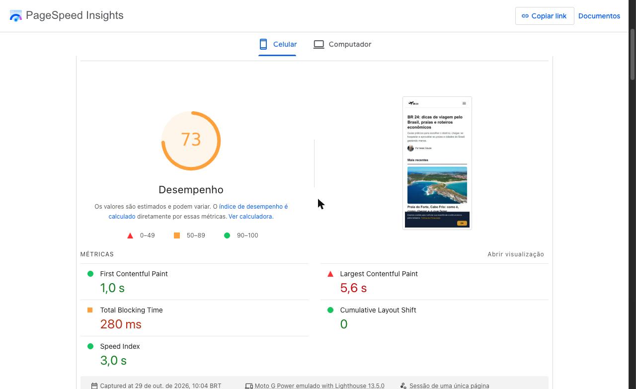Click the Largest Contentful Paint label

coord(379,274)
